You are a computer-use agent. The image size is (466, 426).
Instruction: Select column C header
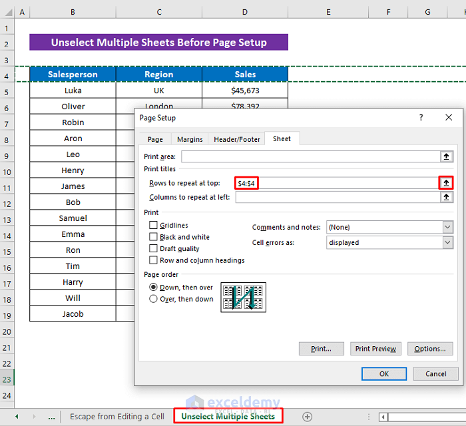[159, 12]
